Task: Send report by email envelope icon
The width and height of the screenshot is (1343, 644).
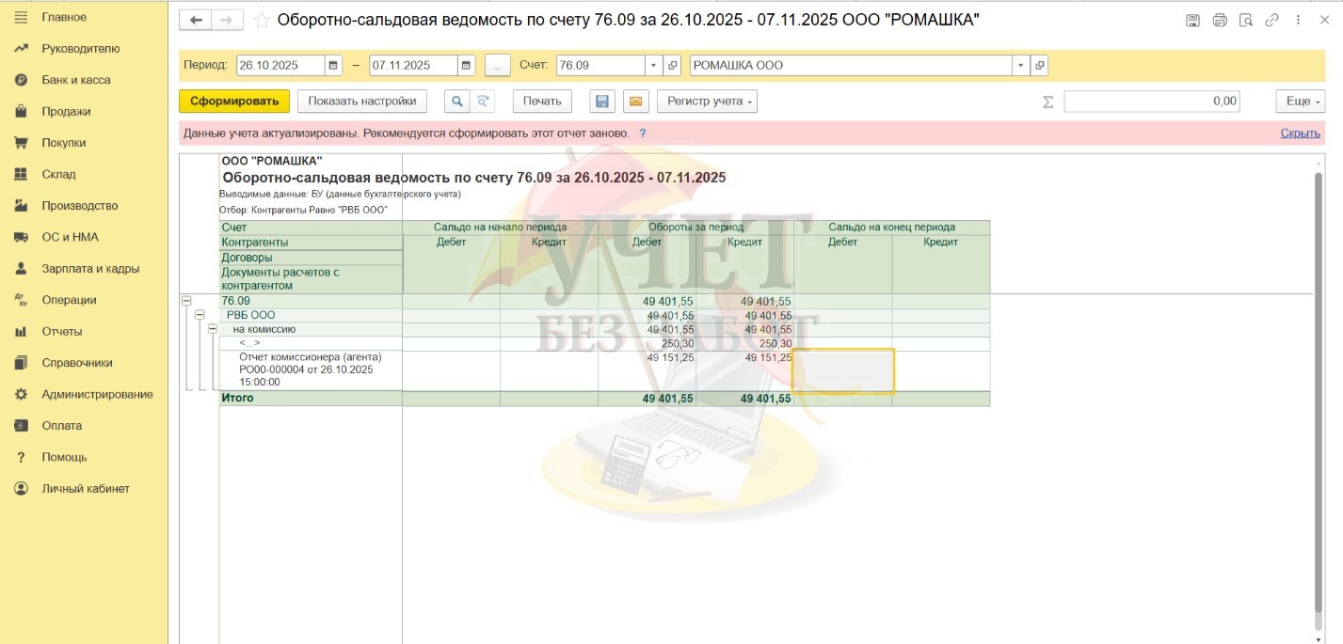Action: (x=635, y=102)
